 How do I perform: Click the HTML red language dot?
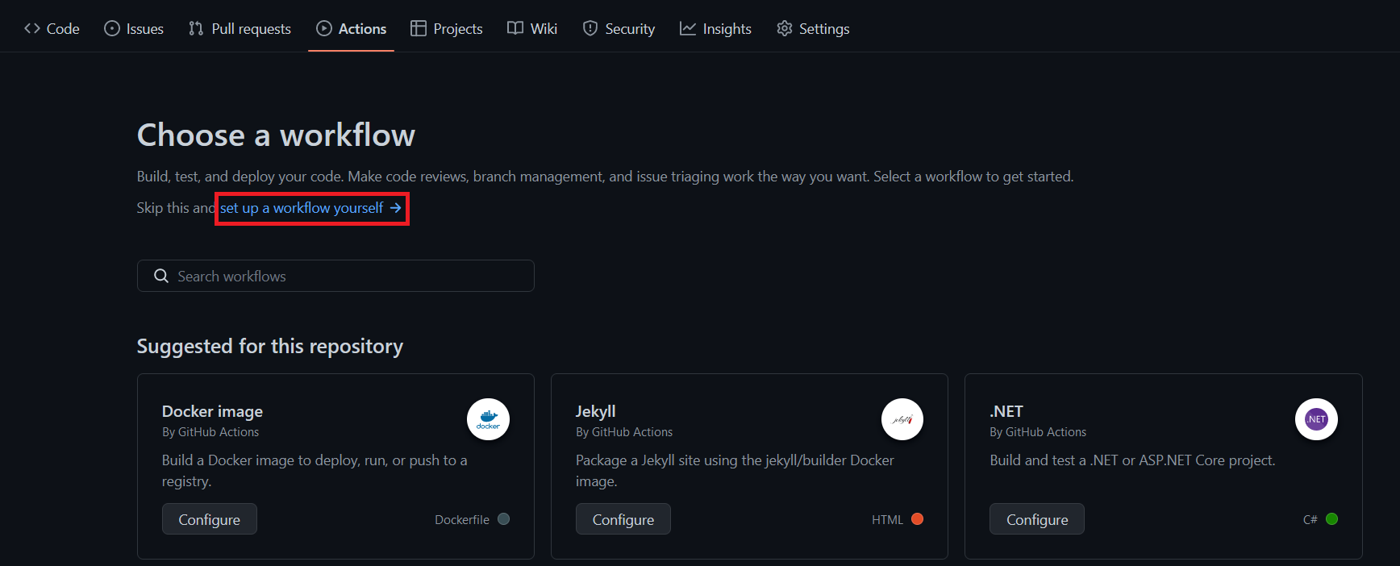tap(917, 519)
